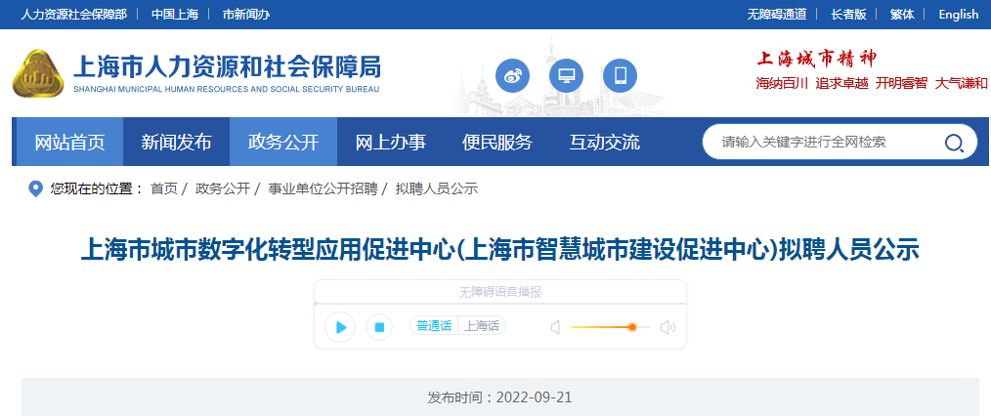Open 无障碍通道 accessibility link
Image resolution: width=991 pixels, height=416 pixels.
pyautogui.click(x=777, y=14)
